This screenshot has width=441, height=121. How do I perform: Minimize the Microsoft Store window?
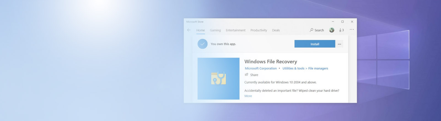click(333, 22)
